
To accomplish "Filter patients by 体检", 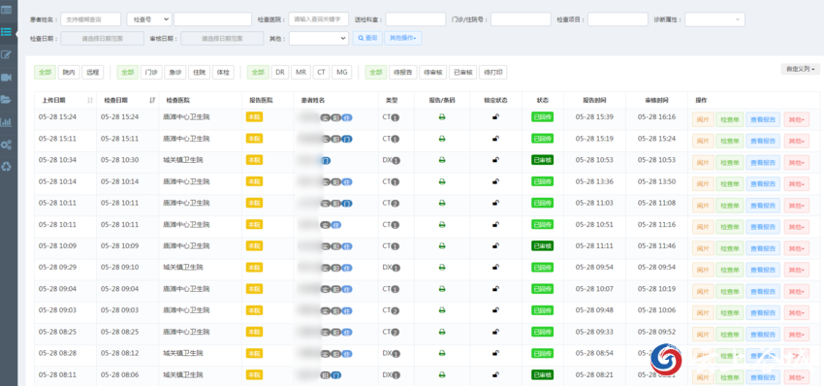I will click(223, 73).
